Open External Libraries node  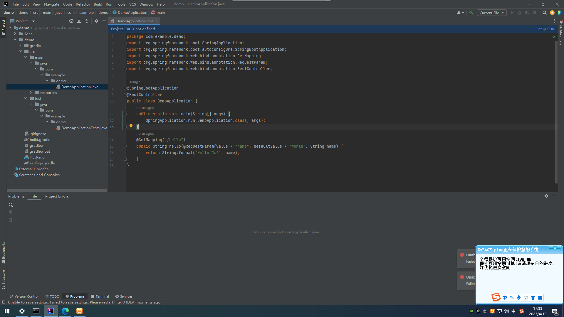[x=31, y=169]
